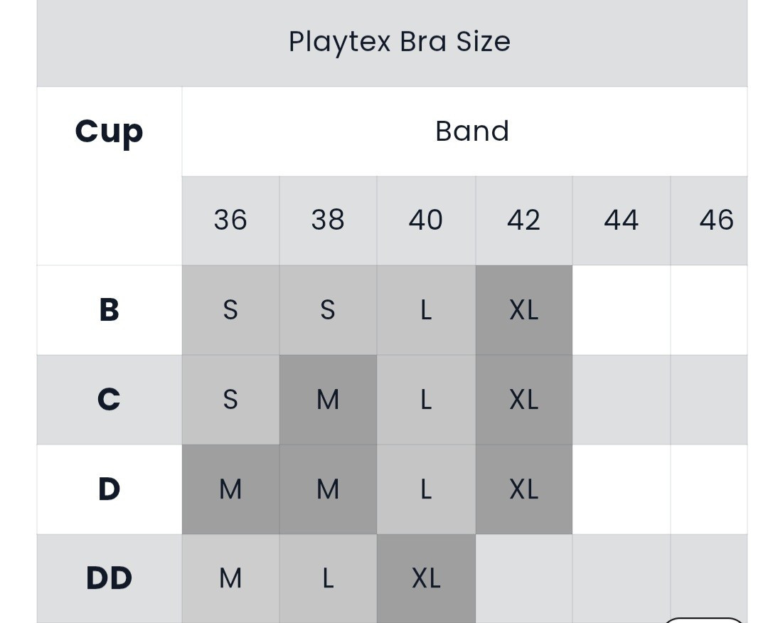Select band size 44 header cell
The height and width of the screenshot is (623, 768).
click(621, 220)
